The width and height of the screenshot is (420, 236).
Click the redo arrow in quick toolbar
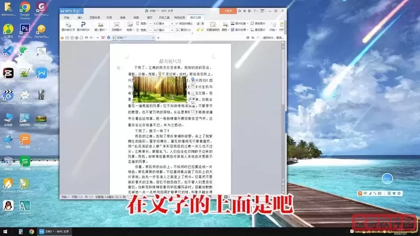point(91,38)
